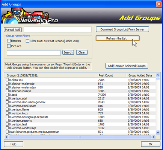Check the 0.verizon.security checkbox

[x=7, y=121]
